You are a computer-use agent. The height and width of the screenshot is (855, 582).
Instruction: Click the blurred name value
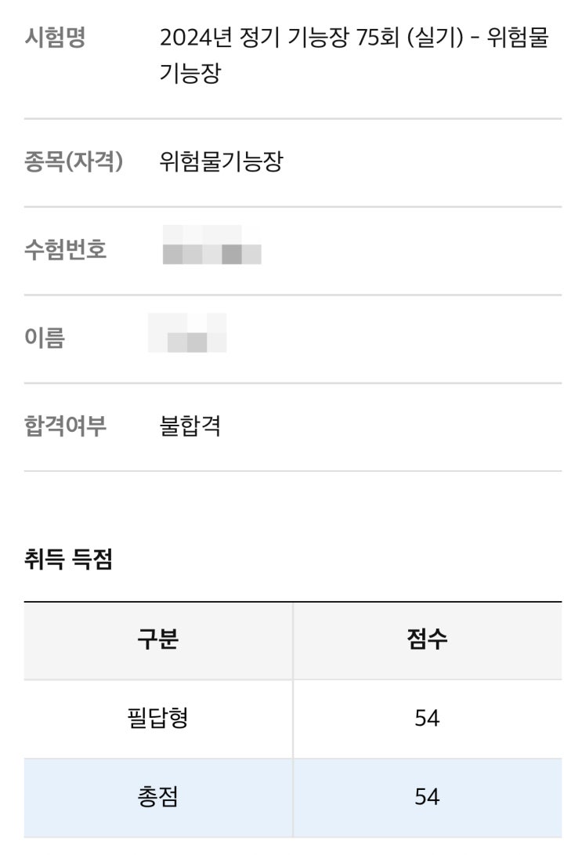[x=188, y=333]
